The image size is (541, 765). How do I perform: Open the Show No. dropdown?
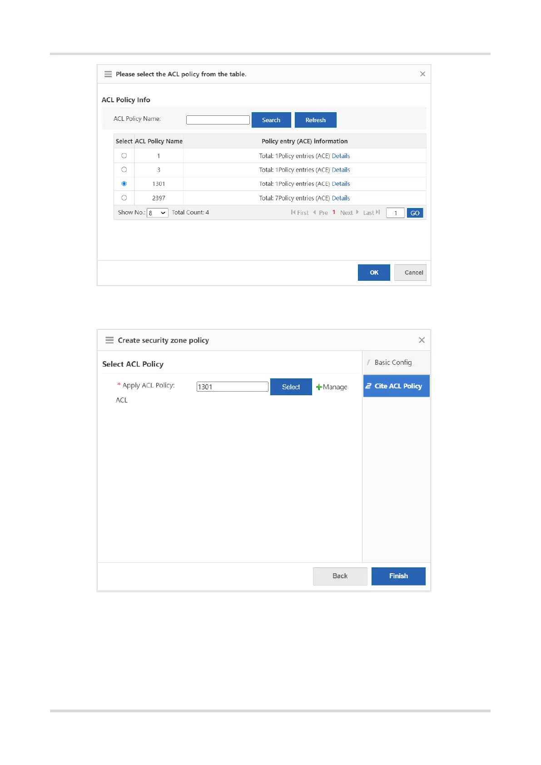158,213
